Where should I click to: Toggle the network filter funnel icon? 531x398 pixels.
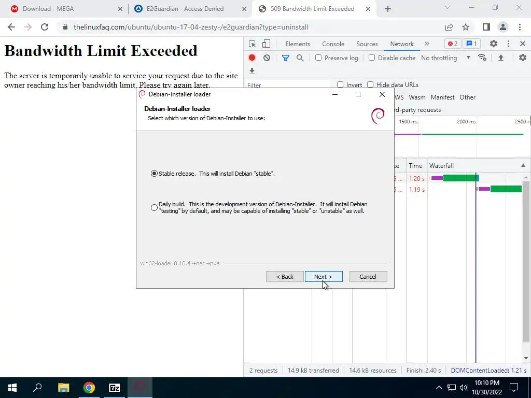click(x=286, y=58)
